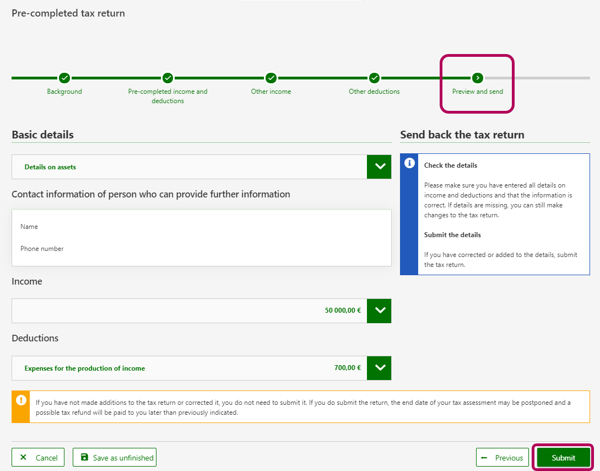The width and height of the screenshot is (600, 471).
Task: Click the Background step checkmark icon
Action: [64, 78]
